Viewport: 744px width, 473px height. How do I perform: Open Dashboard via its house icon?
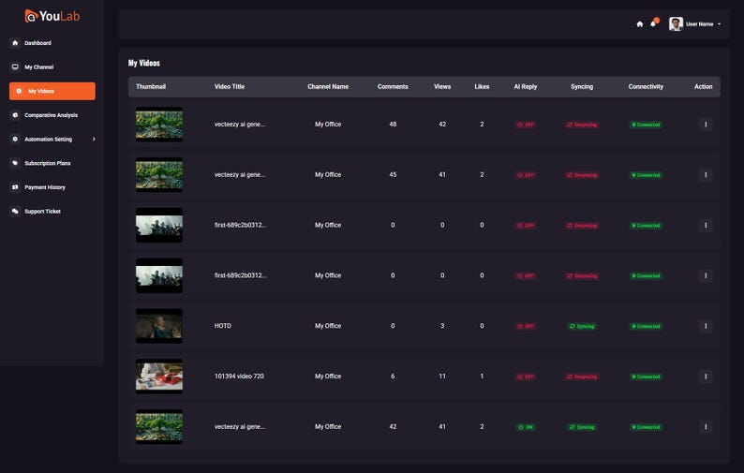coord(15,43)
